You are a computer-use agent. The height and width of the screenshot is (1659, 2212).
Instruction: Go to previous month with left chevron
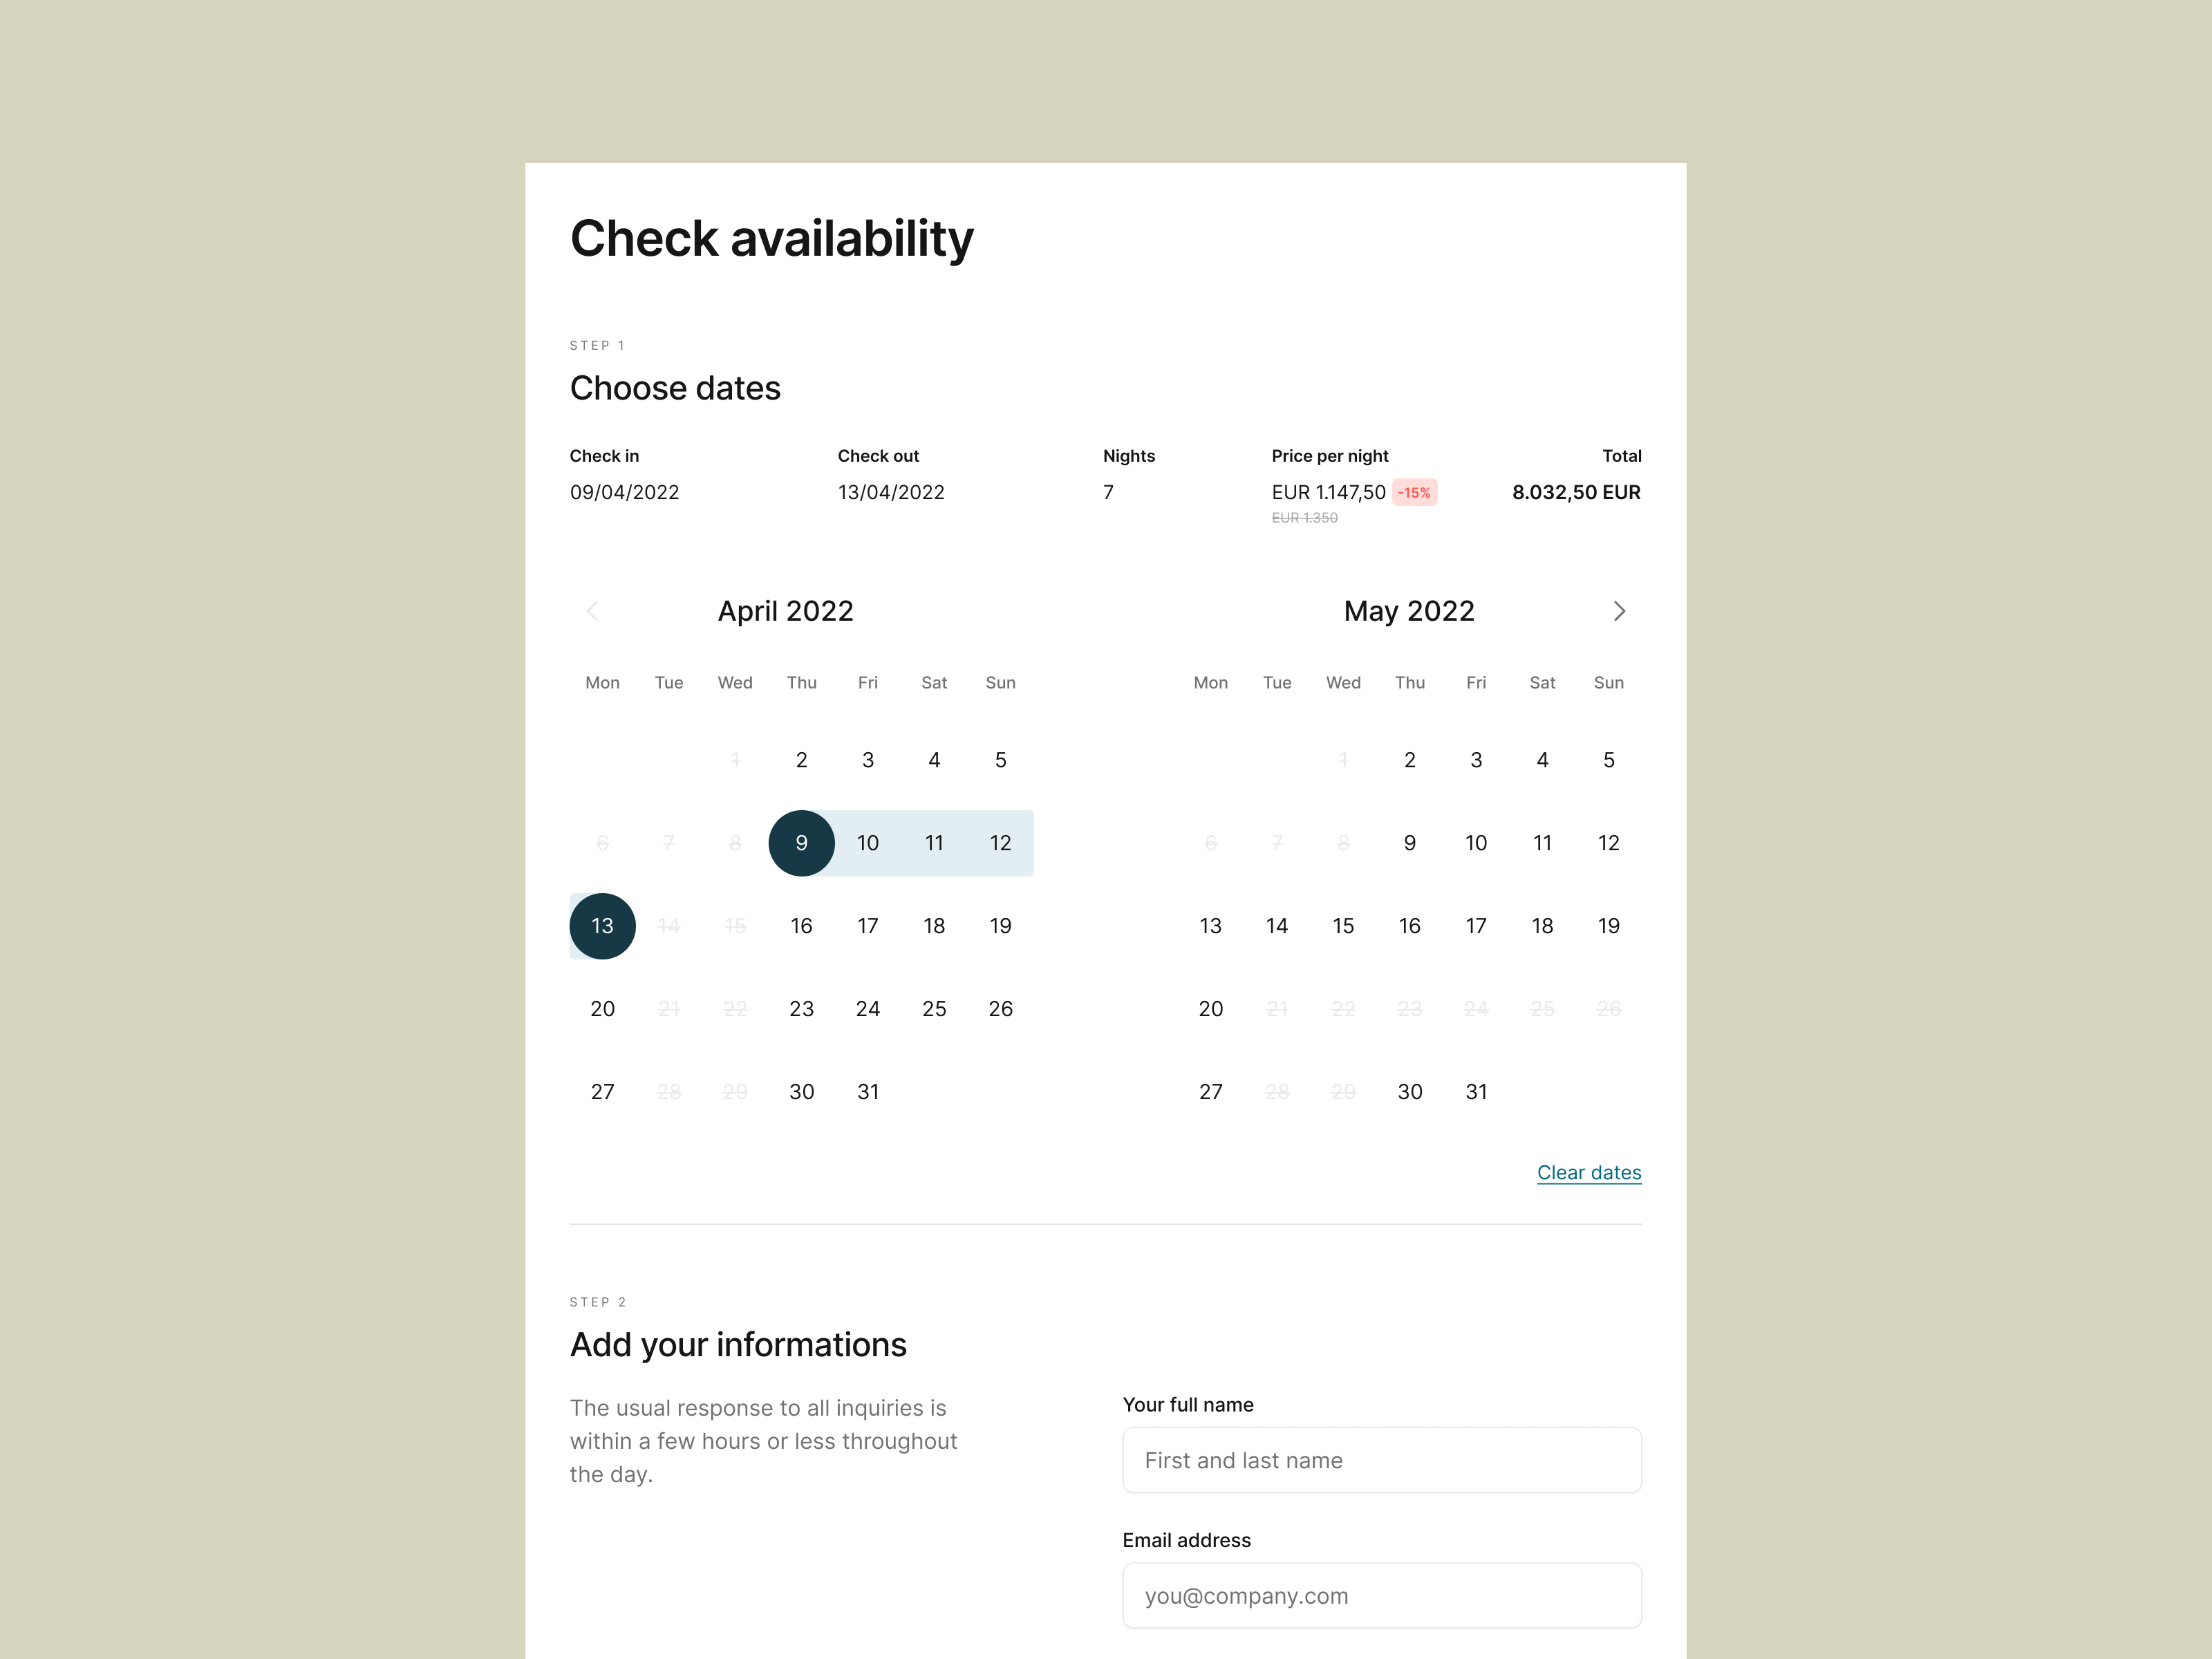[592, 611]
